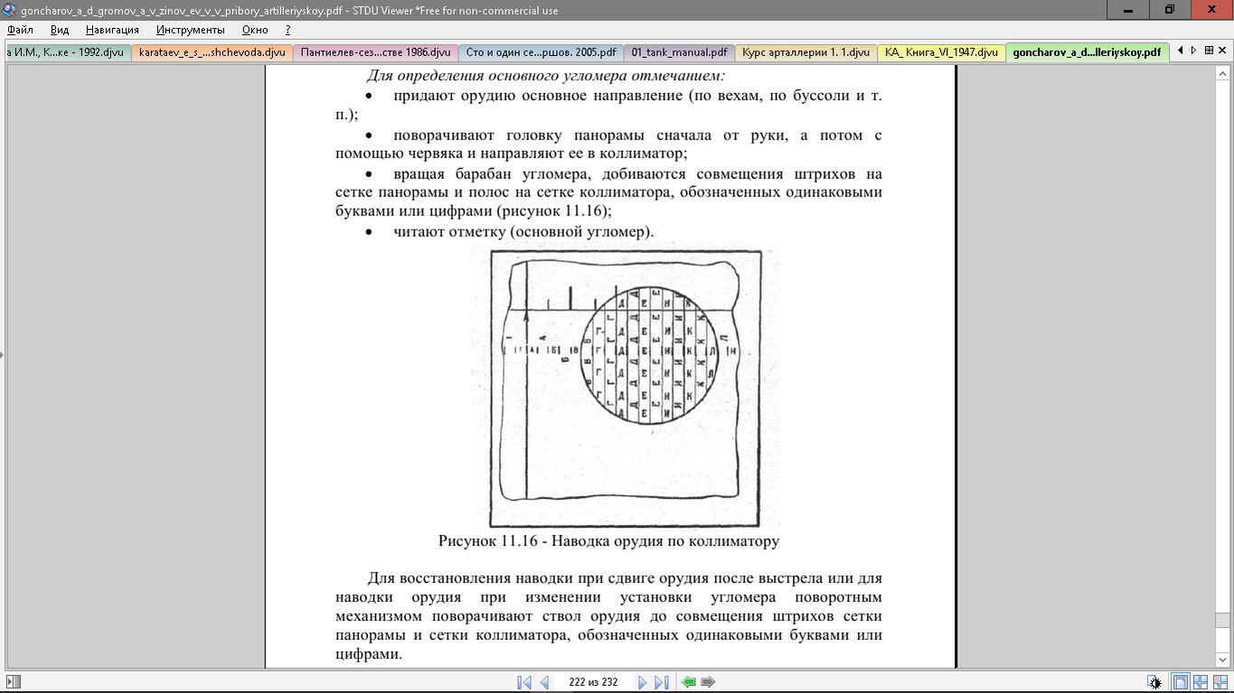Image resolution: width=1234 pixels, height=693 pixels.
Task: Click the figure 11.16 collimator diagram
Action: (x=626, y=389)
